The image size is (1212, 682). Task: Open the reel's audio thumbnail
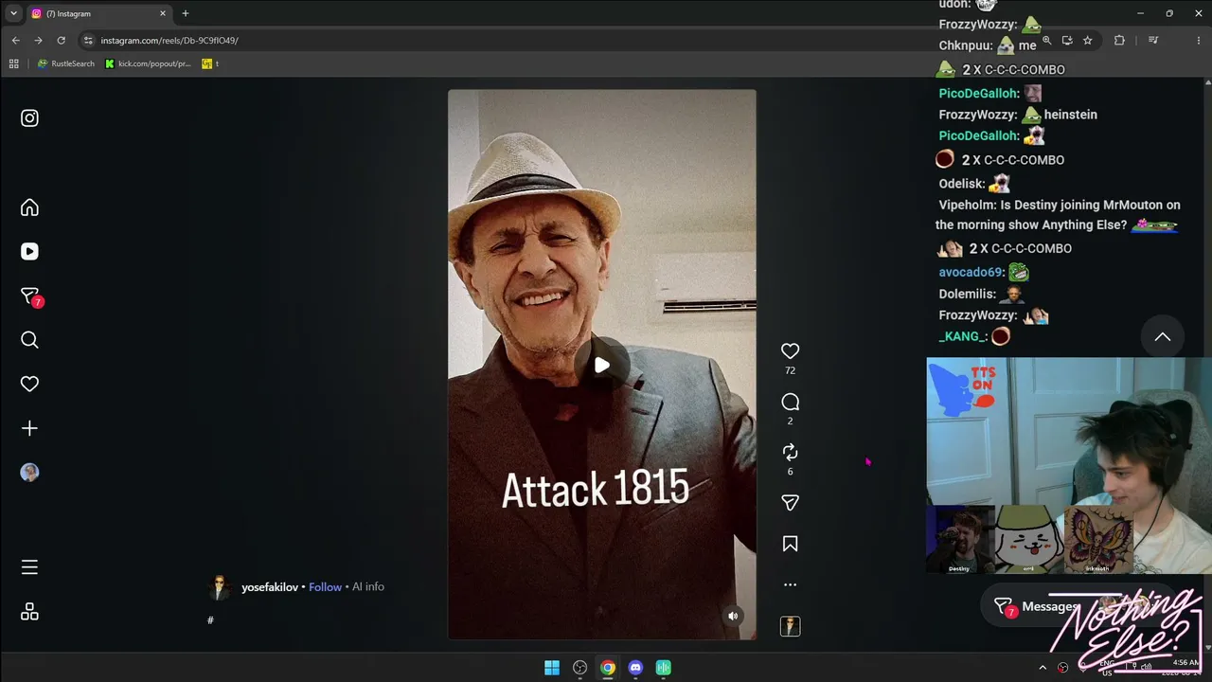click(790, 626)
